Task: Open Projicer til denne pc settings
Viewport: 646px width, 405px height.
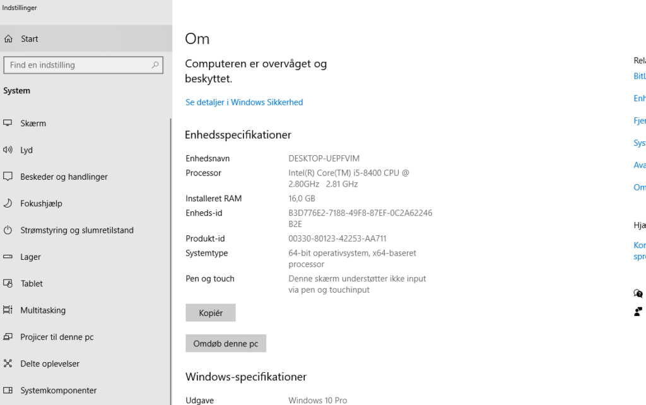Action: pyautogui.click(x=57, y=337)
